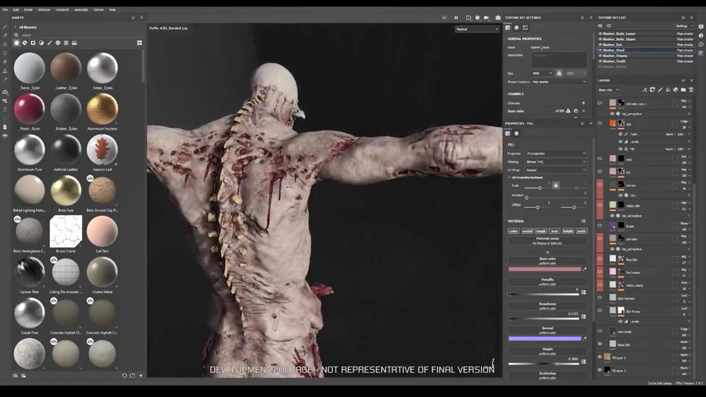The image size is (706, 397).
Task: Toggle the rough material channel button
Action: coord(541,231)
